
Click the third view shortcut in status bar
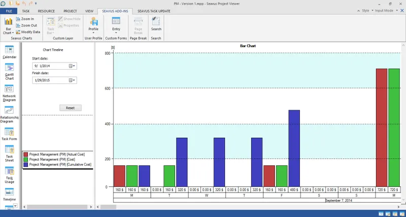click(x=395, y=213)
